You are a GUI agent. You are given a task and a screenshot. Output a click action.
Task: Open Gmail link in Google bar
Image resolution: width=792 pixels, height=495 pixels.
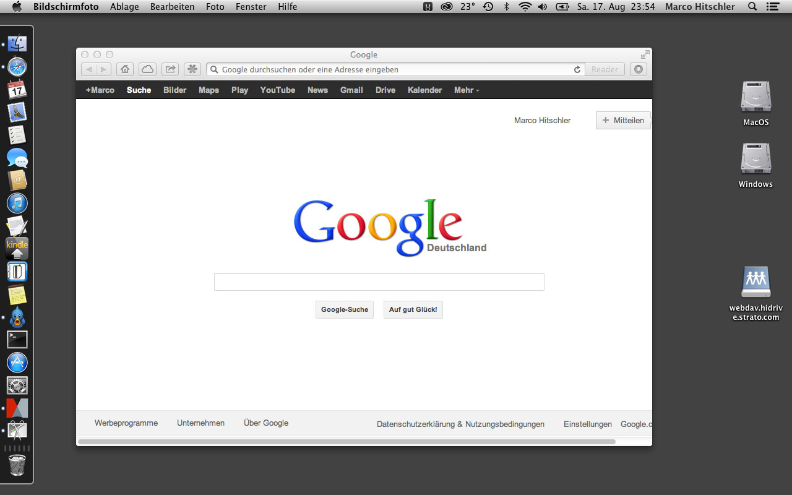tap(351, 90)
